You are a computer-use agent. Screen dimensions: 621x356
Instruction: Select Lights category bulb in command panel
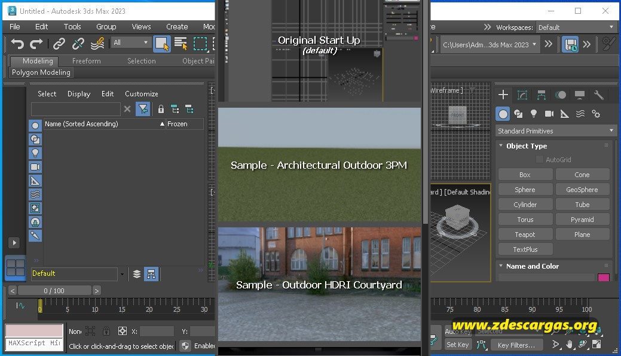[534, 114]
